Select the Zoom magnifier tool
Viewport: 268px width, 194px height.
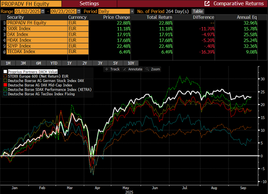point(154,69)
